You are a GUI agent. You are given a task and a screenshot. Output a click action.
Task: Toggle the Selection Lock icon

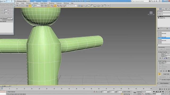click(x=97, y=92)
